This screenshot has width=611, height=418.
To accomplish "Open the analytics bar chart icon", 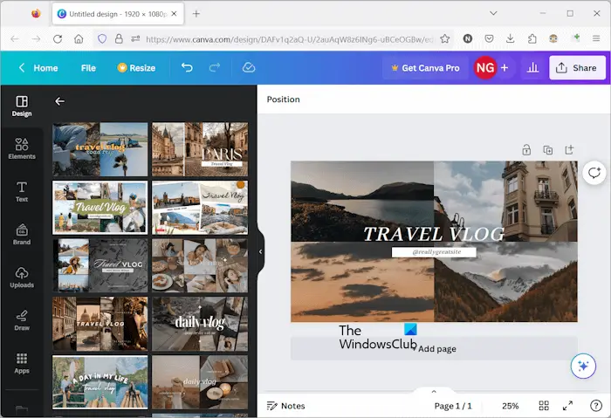I will pos(532,68).
